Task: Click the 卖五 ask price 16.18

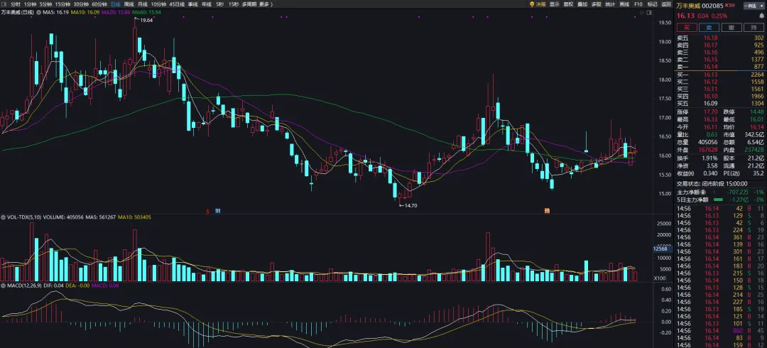Action: coord(710,38)
